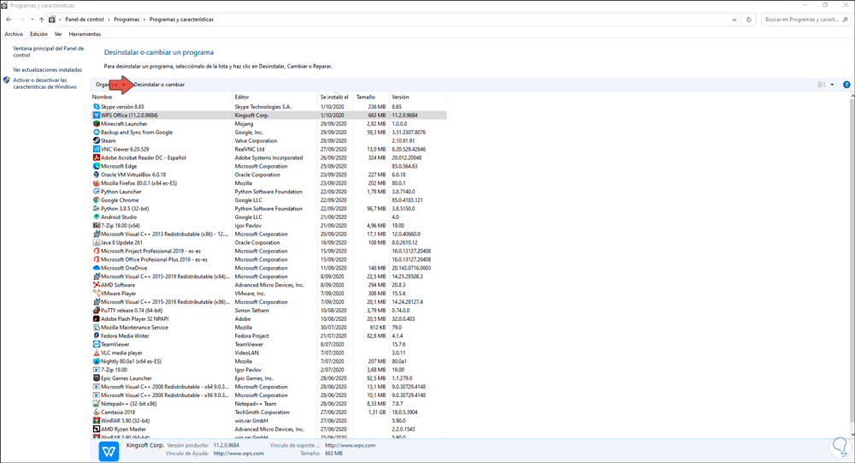Click the Google Chrome icon

click(97, 200)
